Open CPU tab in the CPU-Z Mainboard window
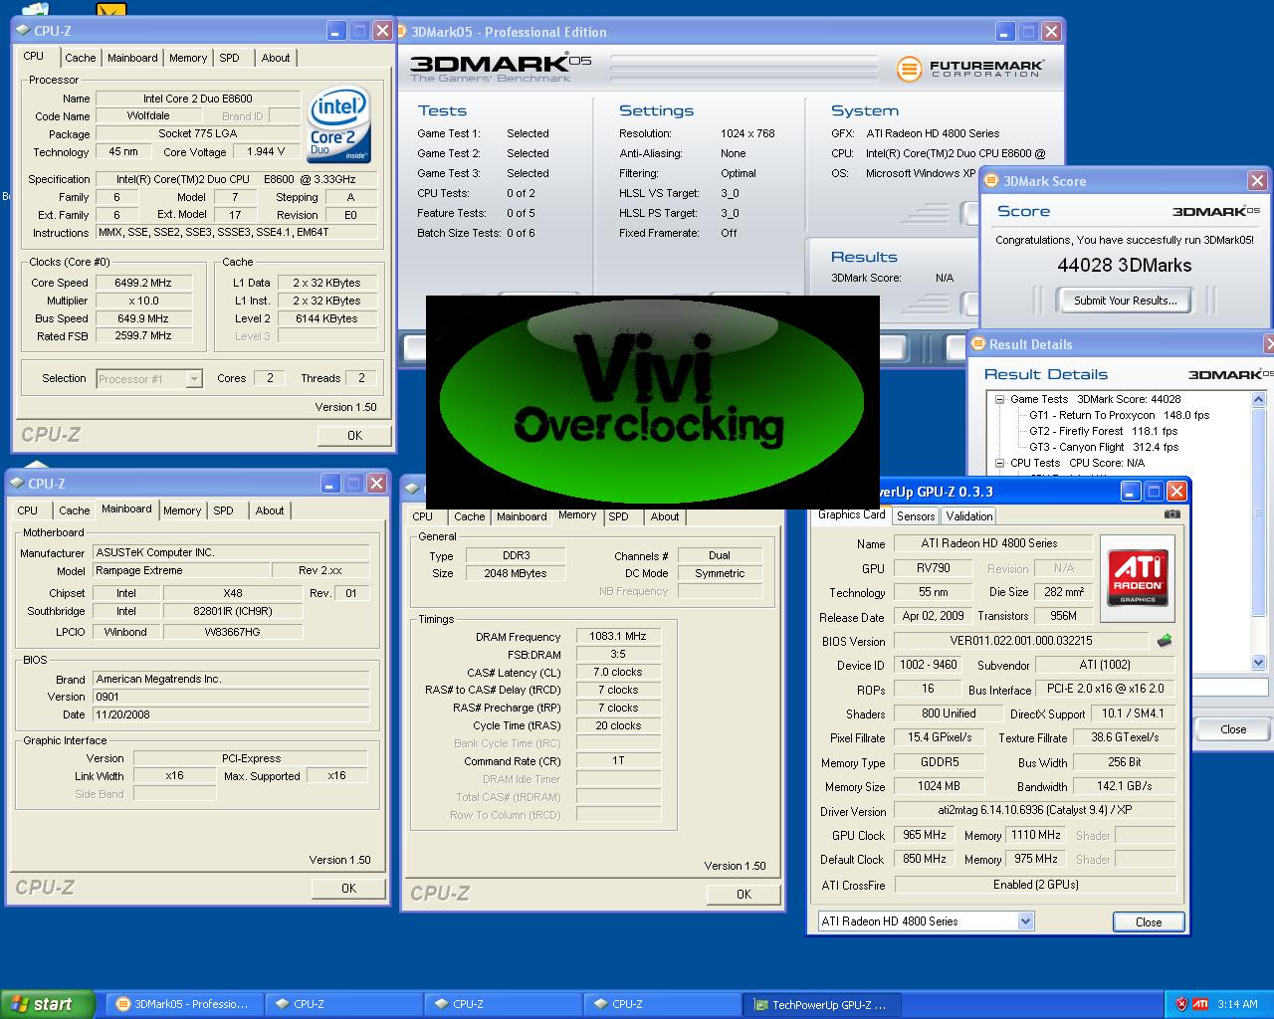This screenshot has width=1274, height=1019. [28, 510]
